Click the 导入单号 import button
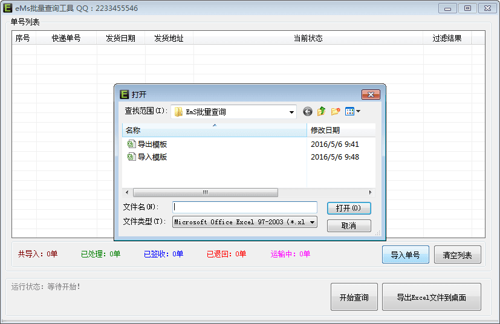Viewport: 500px width, 324px height. click(405, 255)
